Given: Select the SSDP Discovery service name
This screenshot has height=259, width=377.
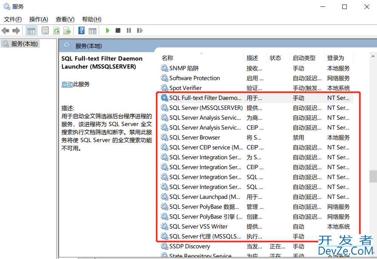Looking at the screenshot, I should [190, 246].
